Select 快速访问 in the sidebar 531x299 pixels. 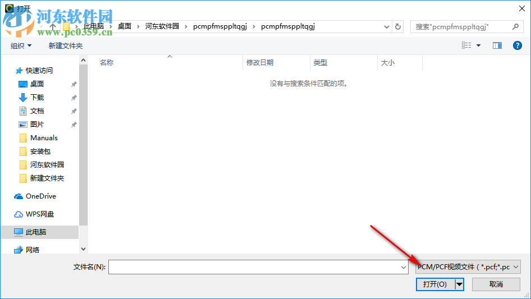(39, 71)
